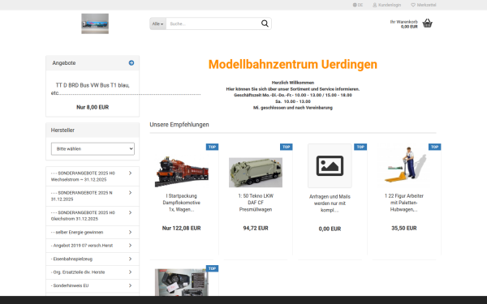Click the globe language icon
Screen dimensions: 487x304
pos(355,5)
